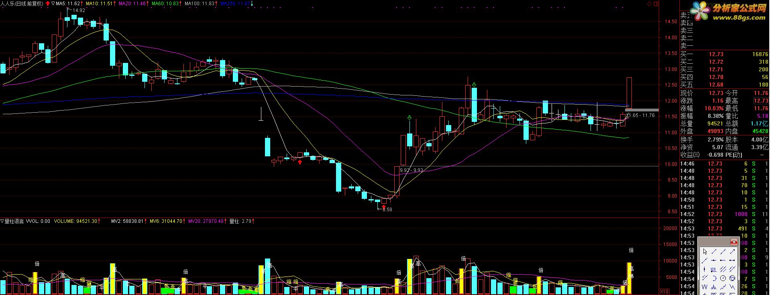Image resolution: width=770 pixels, height=295 pixels.
Task: Click the 14.92 high price label
Action: pos(79,10)
